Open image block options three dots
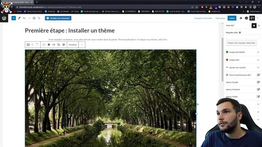The image size is (262, 147). (82, 45)
